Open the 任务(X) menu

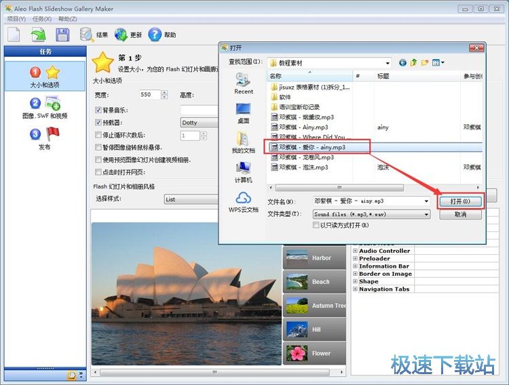click(42, 19)
